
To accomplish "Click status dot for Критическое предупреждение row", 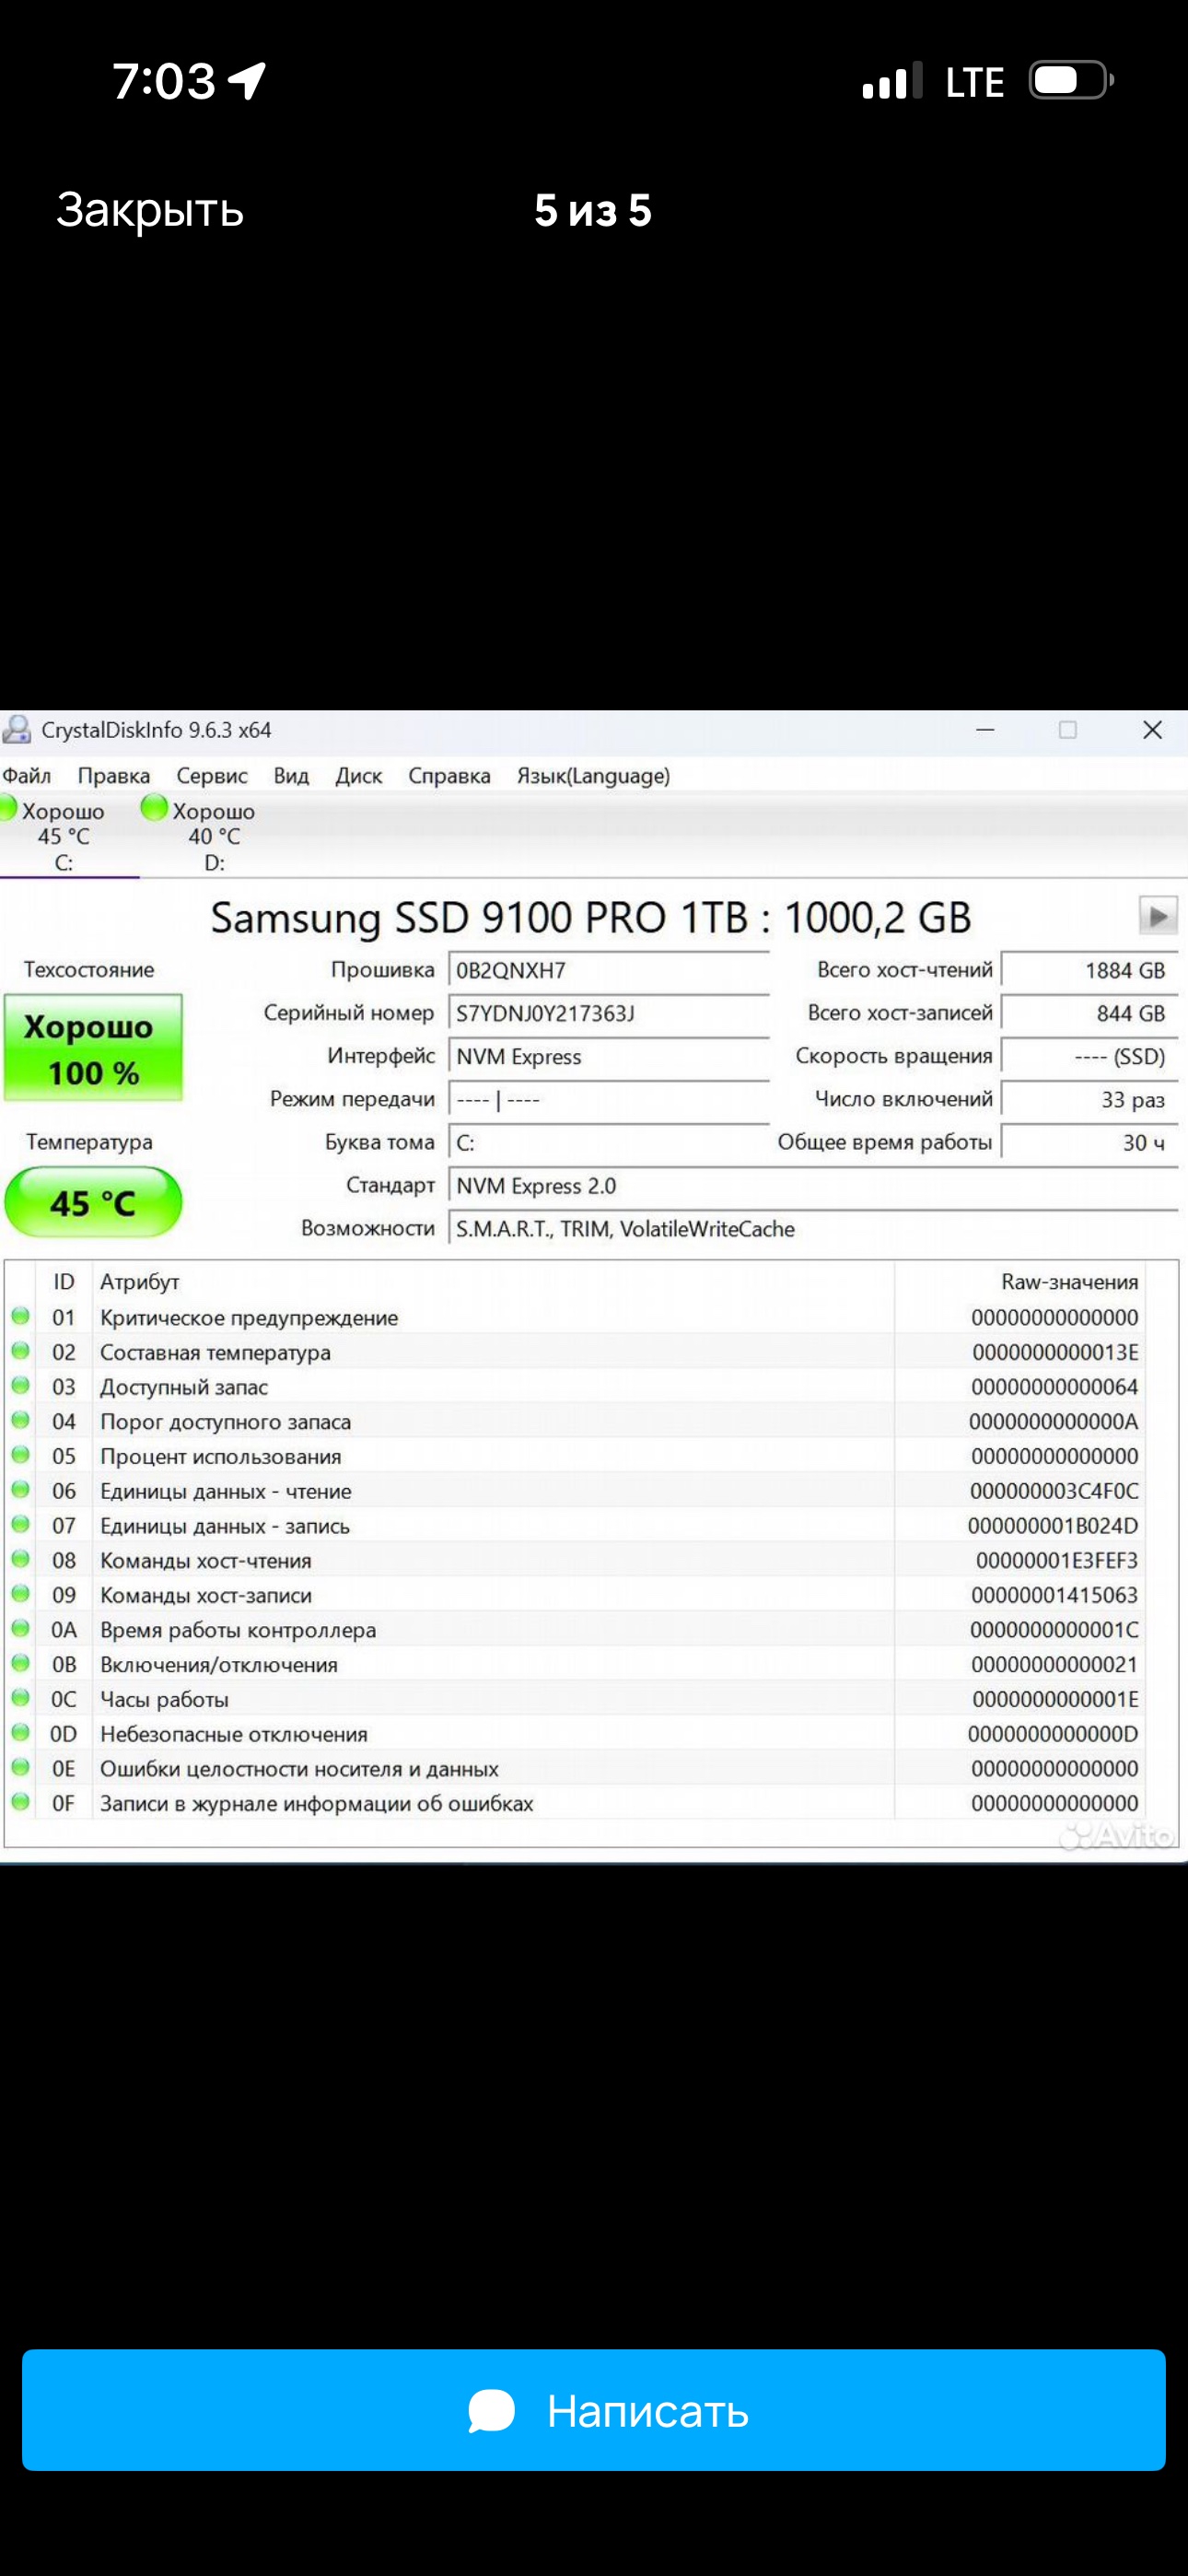I will click(20, 1316).
